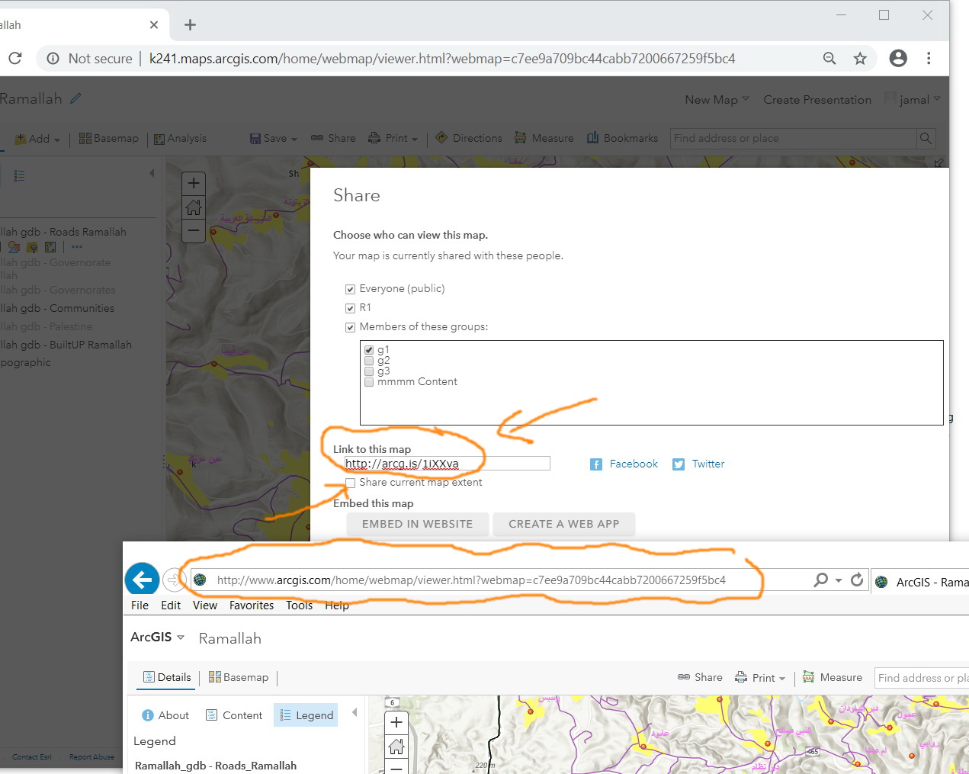This screenshot has width=969, height=774.
Task: Click Measure in the top toolbar
Action: point(544,138)
